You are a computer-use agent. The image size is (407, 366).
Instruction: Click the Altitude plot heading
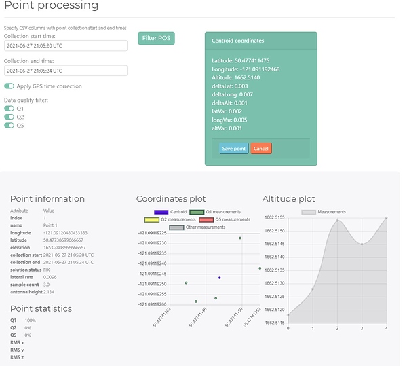289,199
